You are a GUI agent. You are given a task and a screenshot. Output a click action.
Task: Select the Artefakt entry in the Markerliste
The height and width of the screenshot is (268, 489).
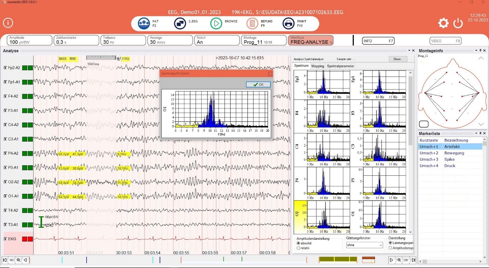click(x=452, y=146)
